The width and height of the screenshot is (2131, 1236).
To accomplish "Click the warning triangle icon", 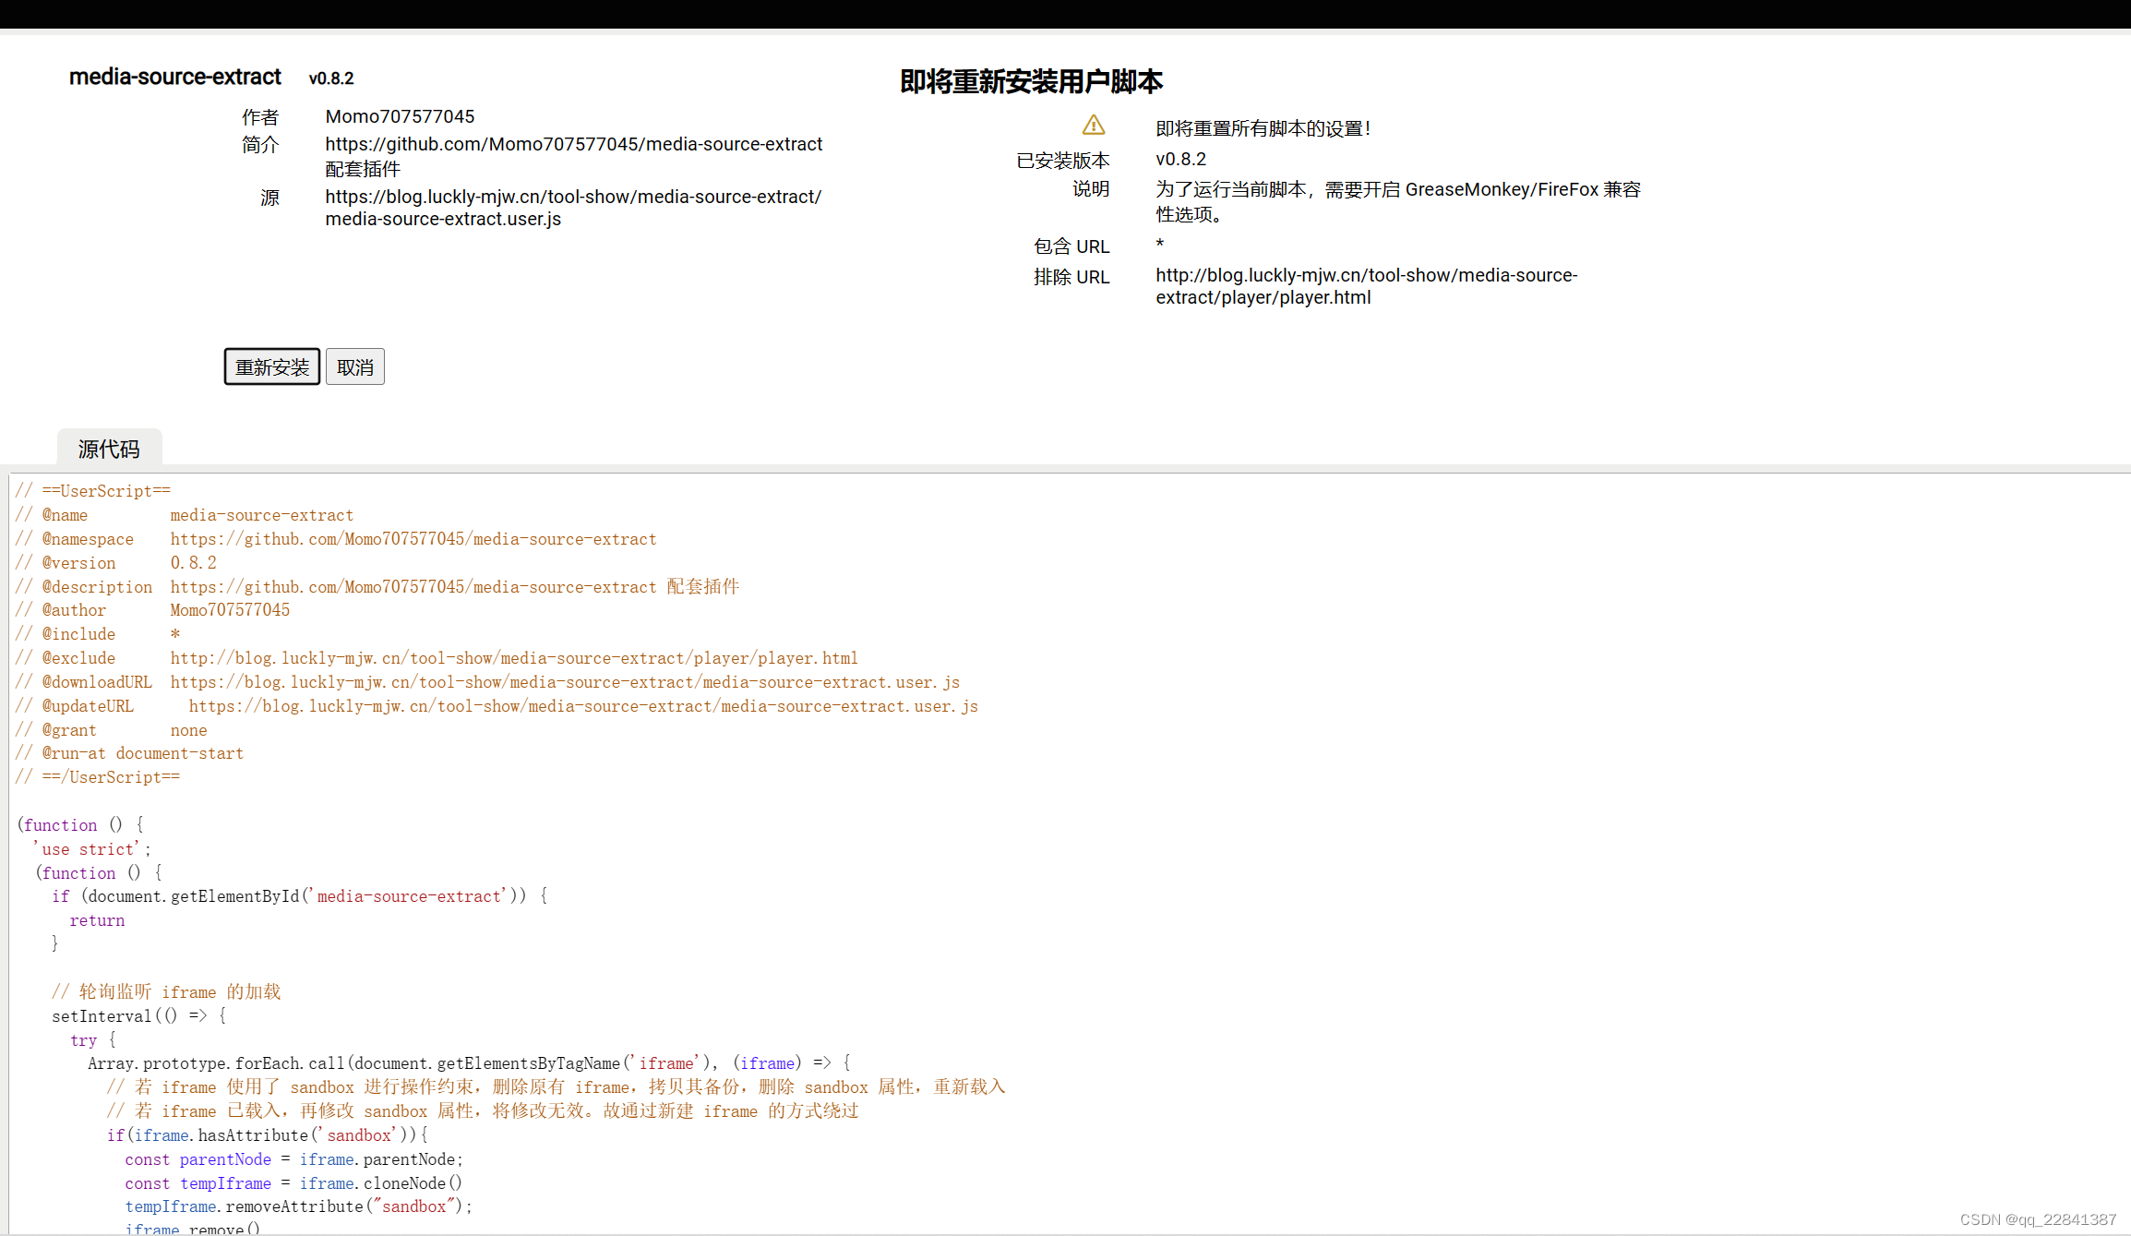I will click(x=1093, y=126).
